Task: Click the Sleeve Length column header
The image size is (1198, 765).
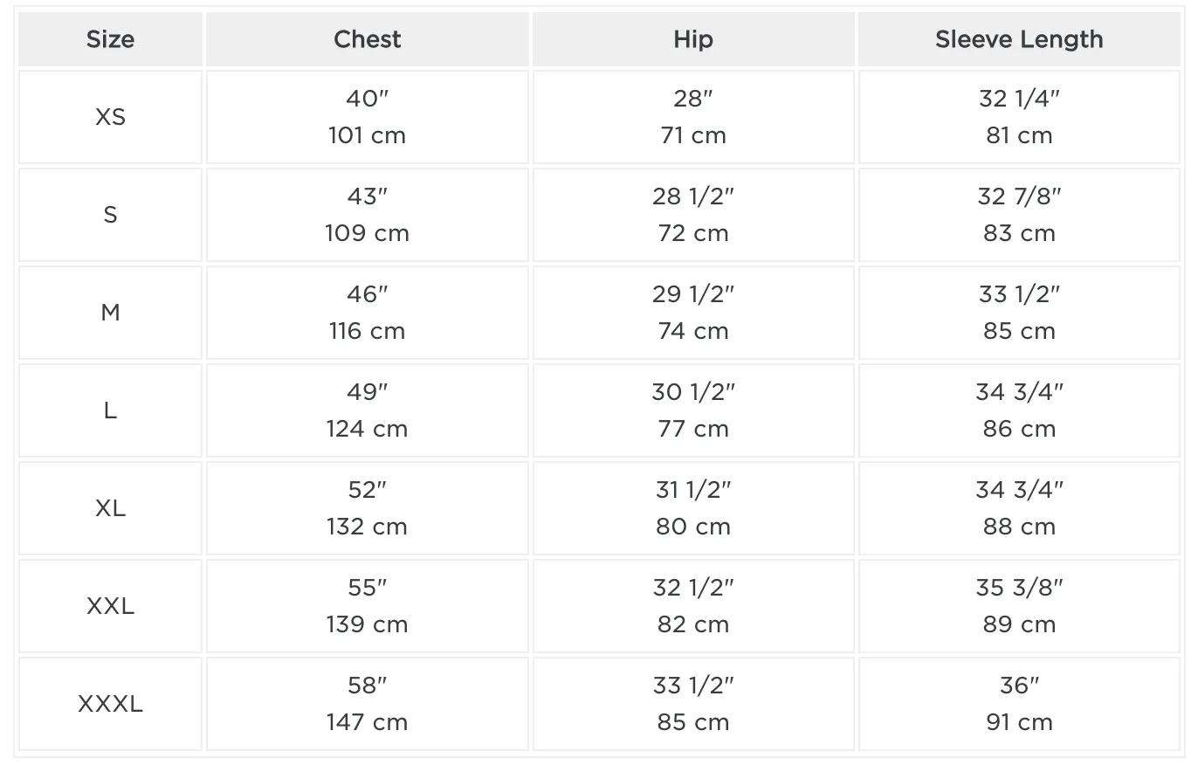Action: tap(1019, 39)
